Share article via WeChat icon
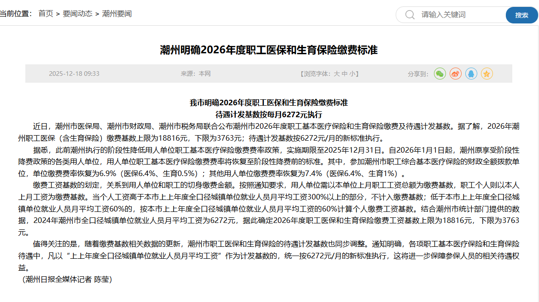The image size is (539, 302). 440,74
